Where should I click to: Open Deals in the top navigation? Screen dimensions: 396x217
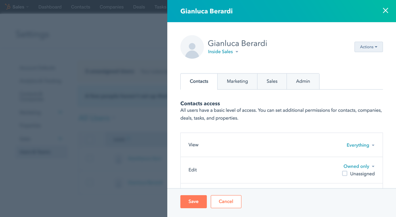click(x=139, y=7)
